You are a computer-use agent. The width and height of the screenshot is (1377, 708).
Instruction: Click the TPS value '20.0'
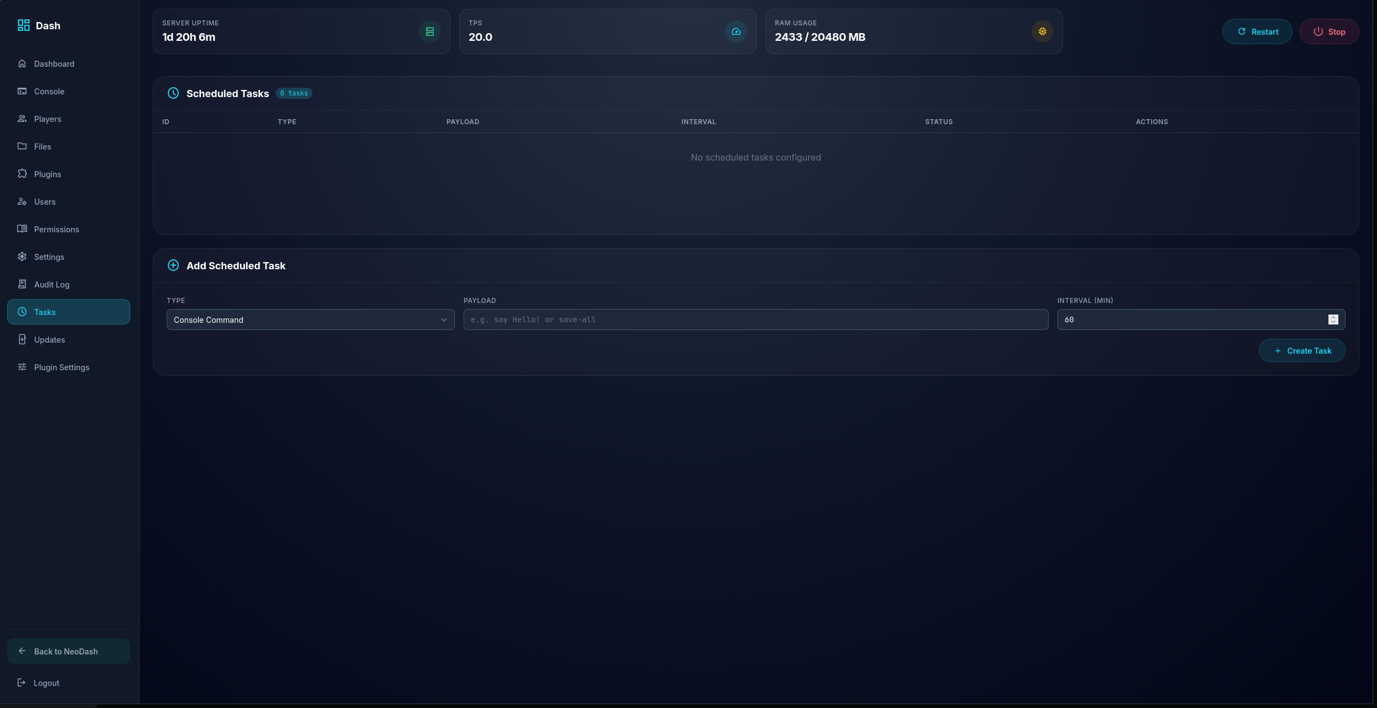pos(480,37)
